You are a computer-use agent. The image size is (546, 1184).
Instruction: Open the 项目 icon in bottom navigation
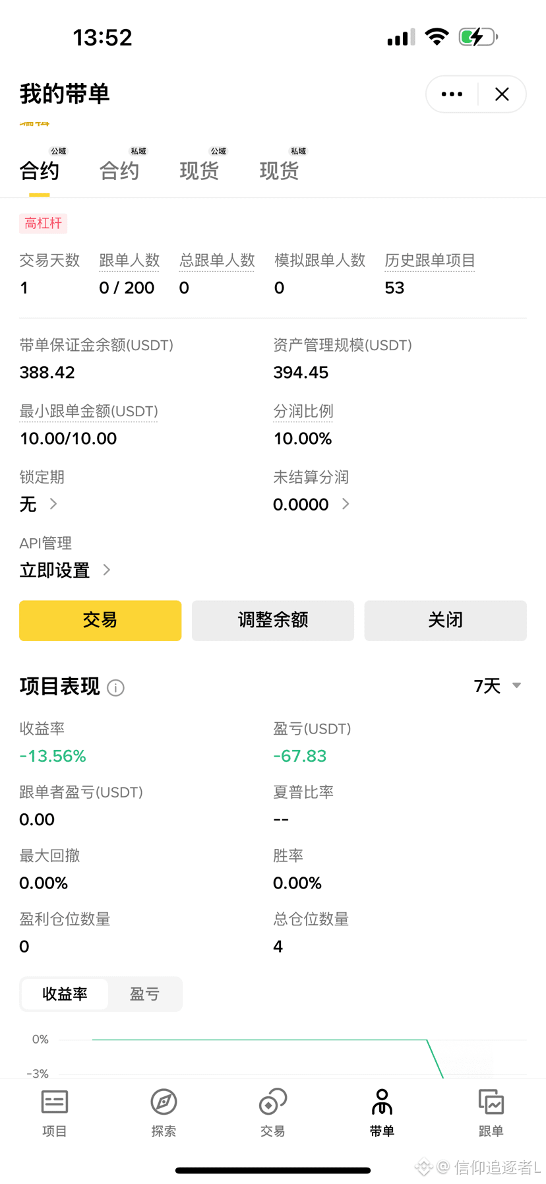tap(55, 1103)
